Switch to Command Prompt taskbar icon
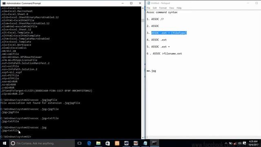261x147 pixels. click(x=155, y=143)
